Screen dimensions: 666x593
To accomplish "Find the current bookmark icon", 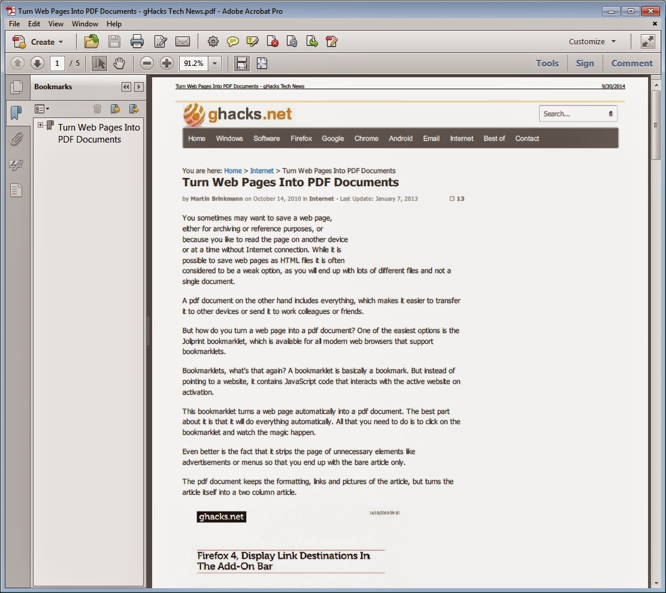I will (134, 109).
